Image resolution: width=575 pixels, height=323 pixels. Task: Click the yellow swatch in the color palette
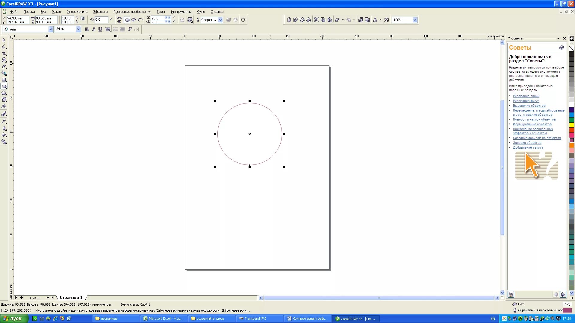572,125
